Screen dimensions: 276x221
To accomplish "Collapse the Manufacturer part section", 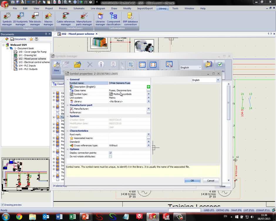I will [67, 105].
